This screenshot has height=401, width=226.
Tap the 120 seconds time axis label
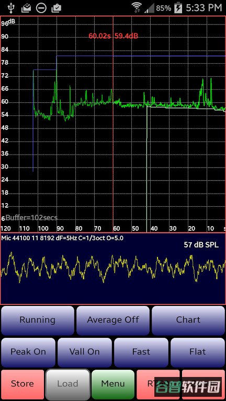5,228
